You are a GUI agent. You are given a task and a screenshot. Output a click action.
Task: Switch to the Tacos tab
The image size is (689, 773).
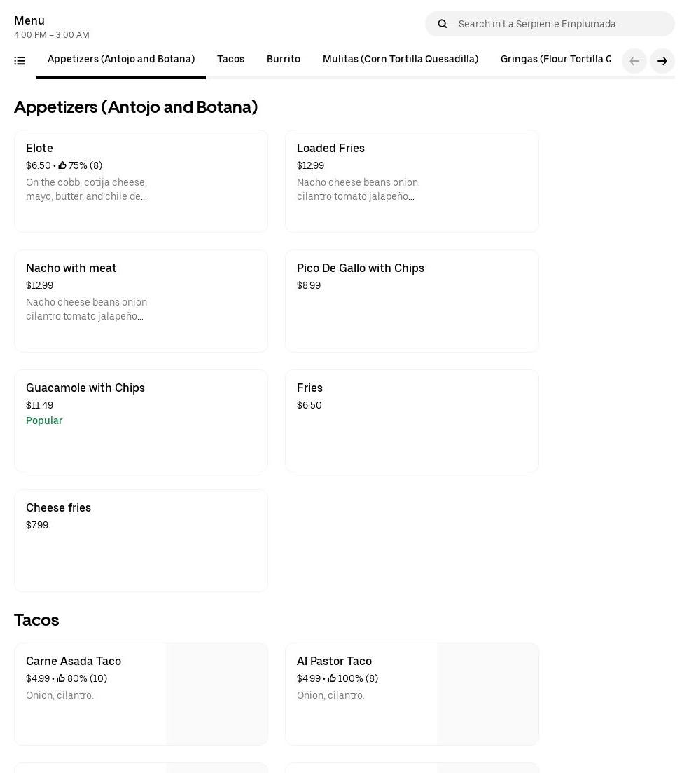click(x=230, y=60)
